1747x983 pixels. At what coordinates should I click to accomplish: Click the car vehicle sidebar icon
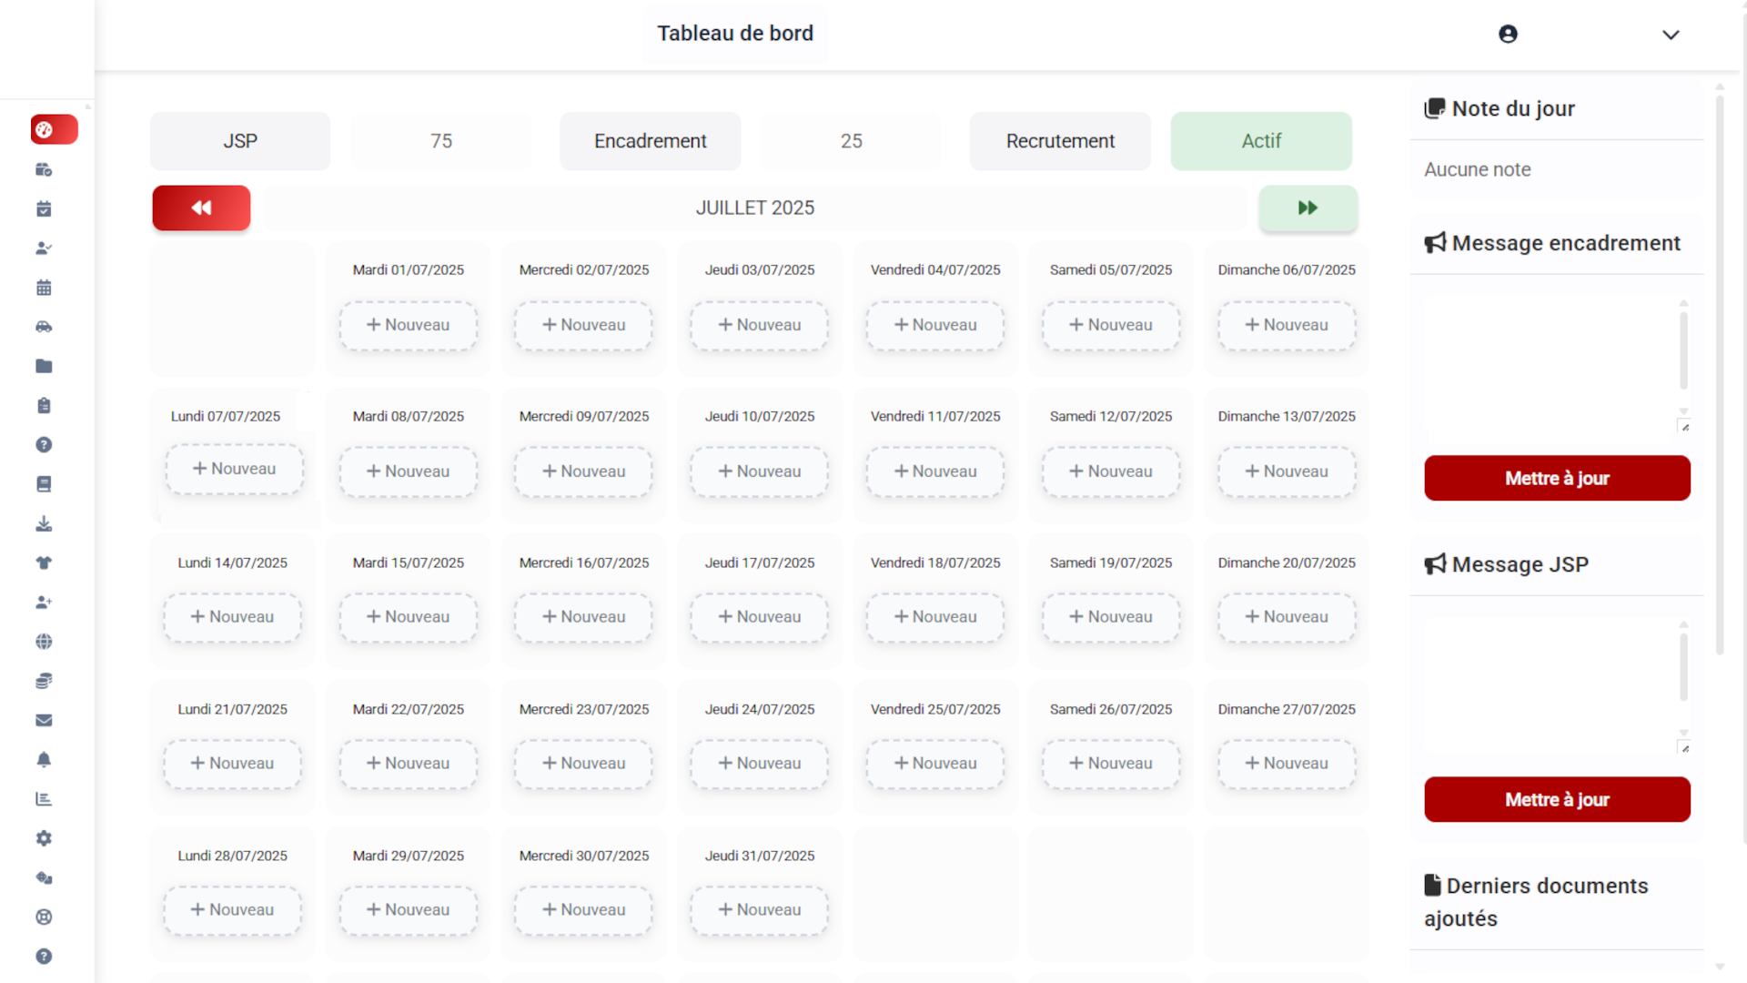click(x=44, y=327)
